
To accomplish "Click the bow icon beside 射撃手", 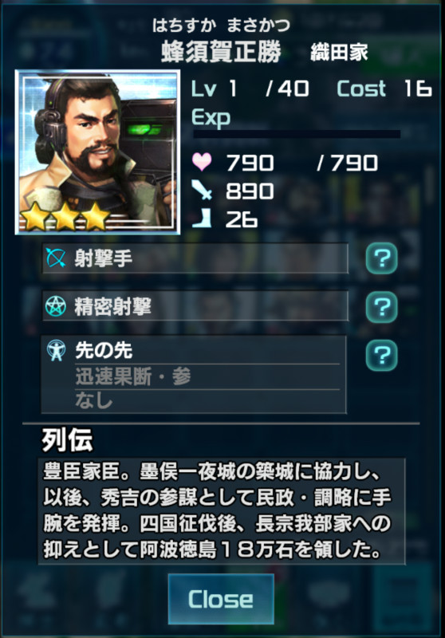I will point(56,258).
